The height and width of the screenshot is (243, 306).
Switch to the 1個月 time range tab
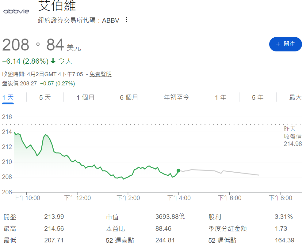pos(85,97)
